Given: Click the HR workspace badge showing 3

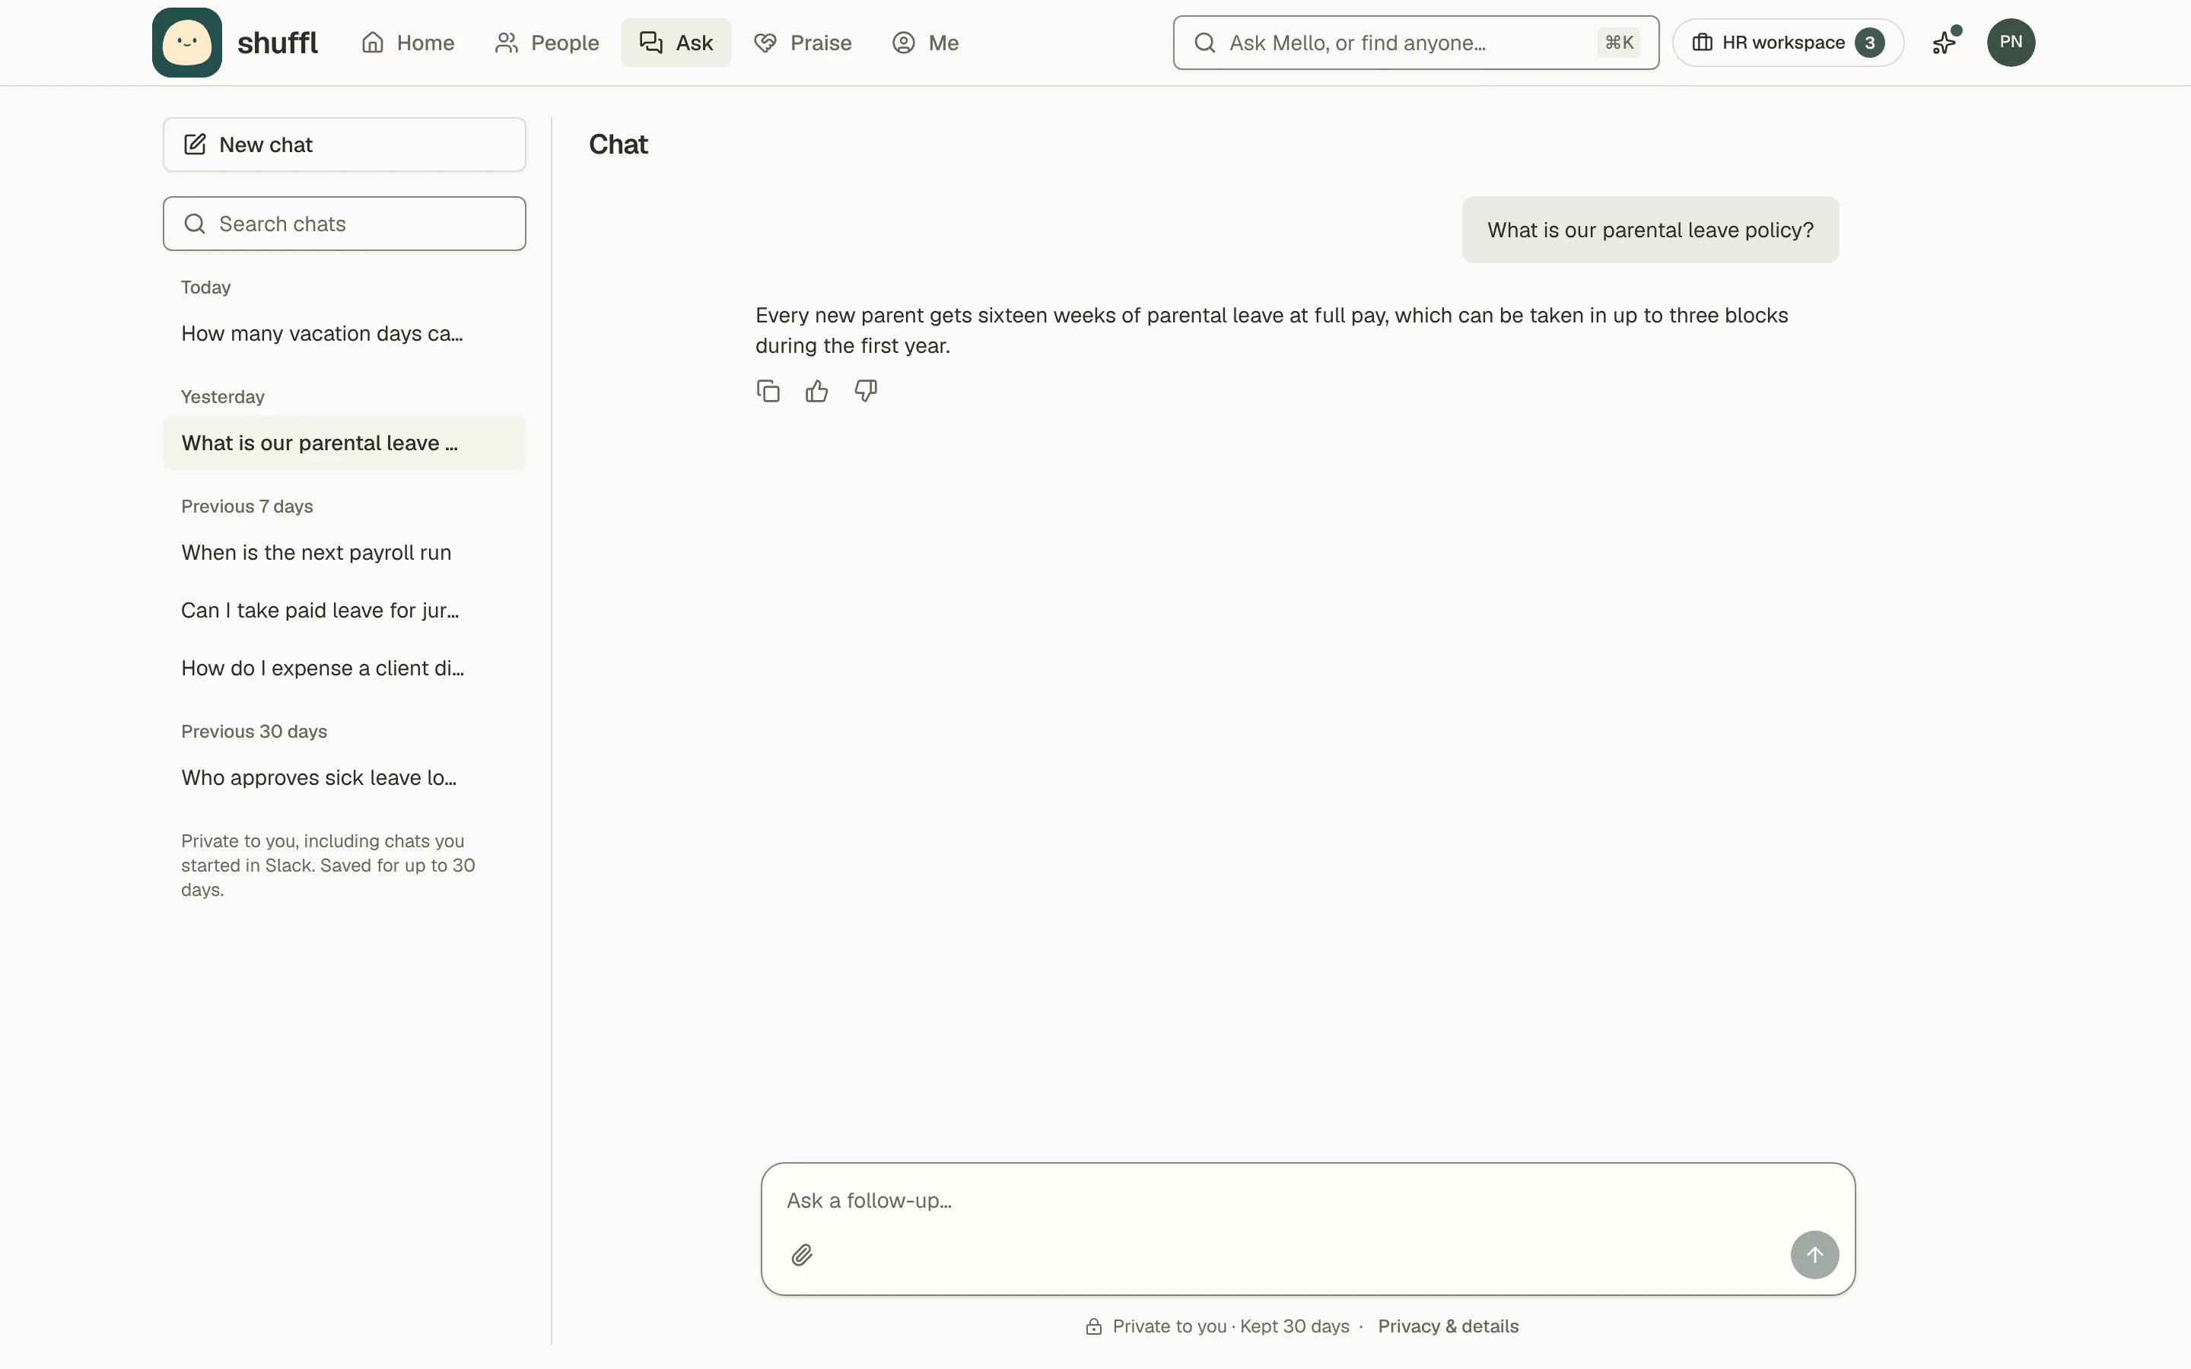Looking at the screenshot, I should click(x=1868, y=43).
